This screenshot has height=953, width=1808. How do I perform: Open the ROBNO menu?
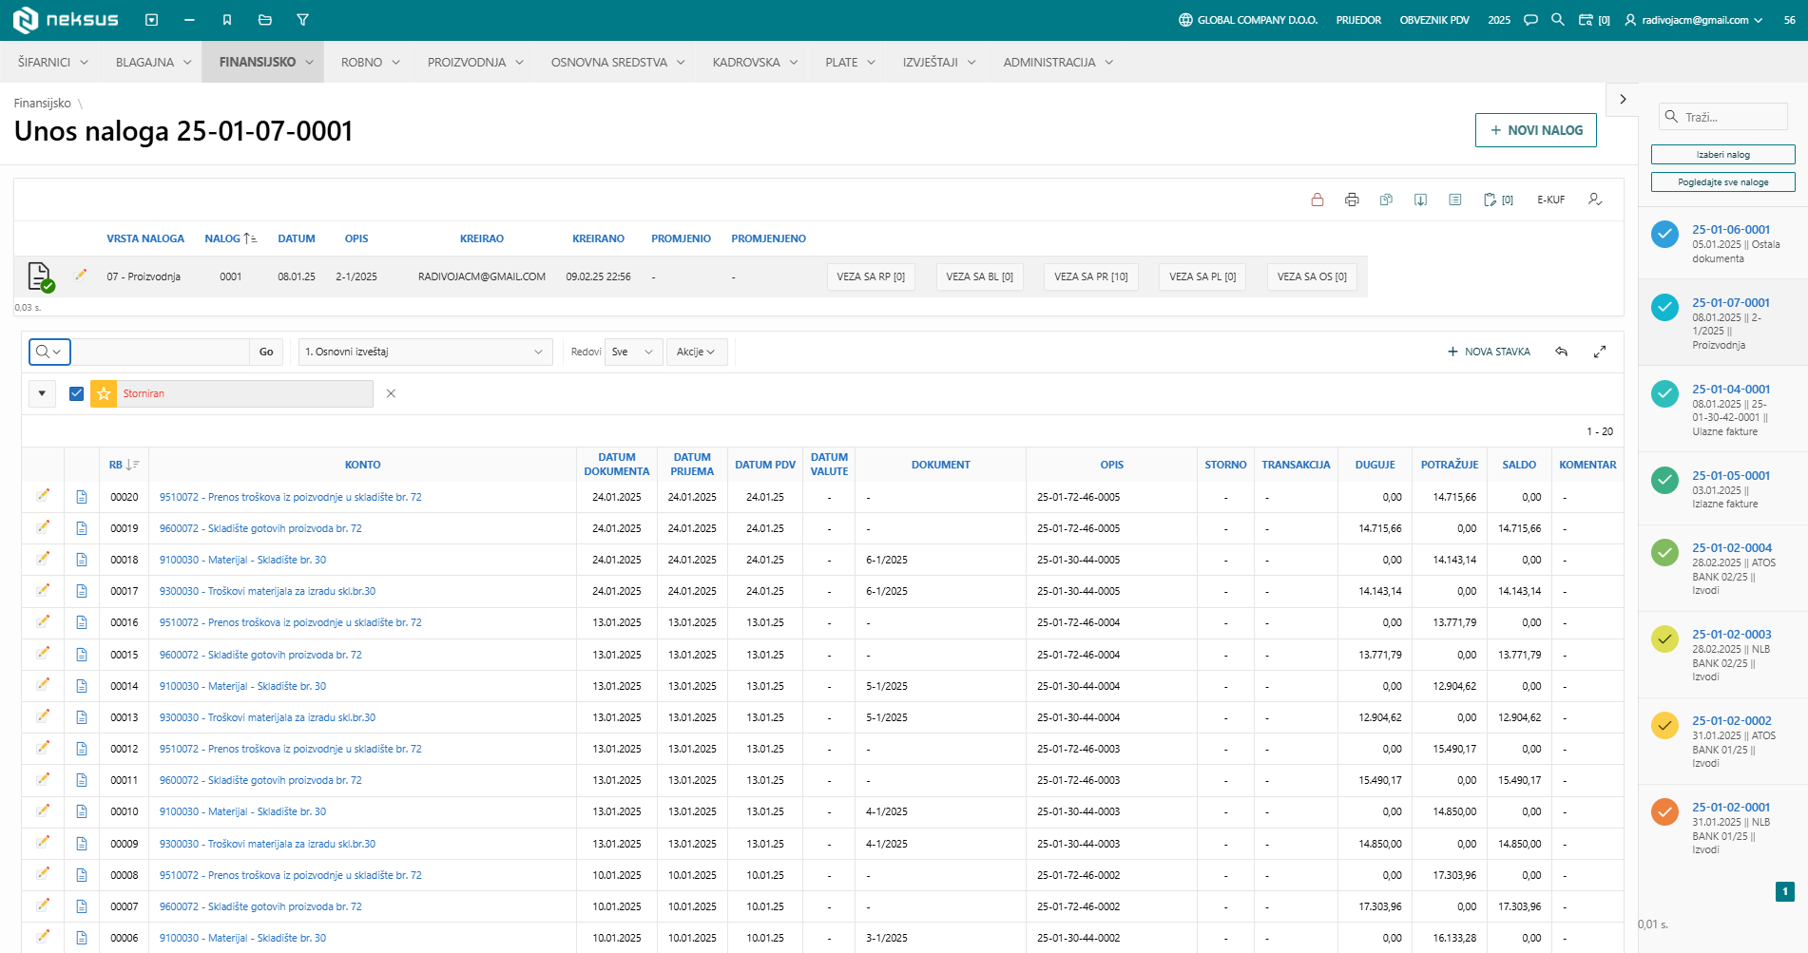pos(371,62)
